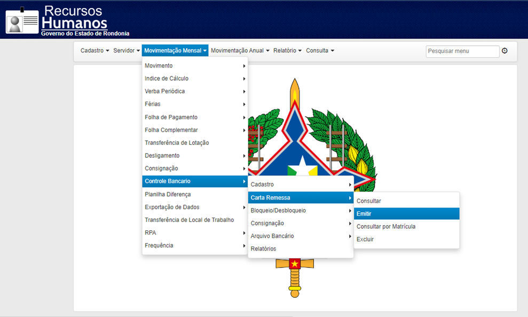Expand the Férias submenu arrow
The image size is (528, 317).
tap(244, 105)
